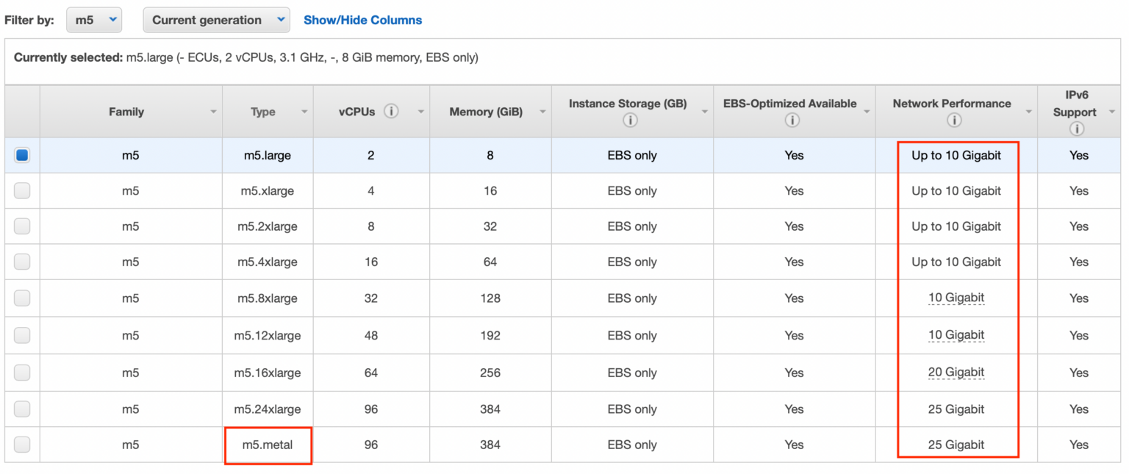Click 25 Gigabit in m5.24xlarge row
Image resolution: width=1129 pixels, height=474 pixels.
[956, 409]
